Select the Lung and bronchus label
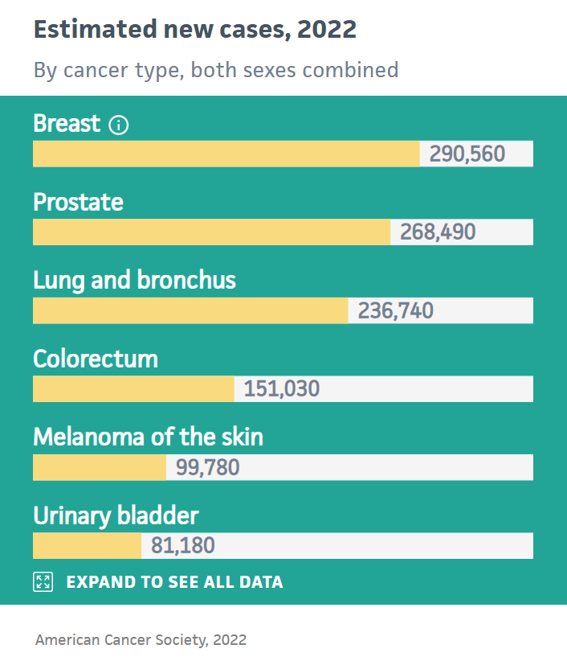The height and width of the screenshot is (661, 567). coord(134,280)
